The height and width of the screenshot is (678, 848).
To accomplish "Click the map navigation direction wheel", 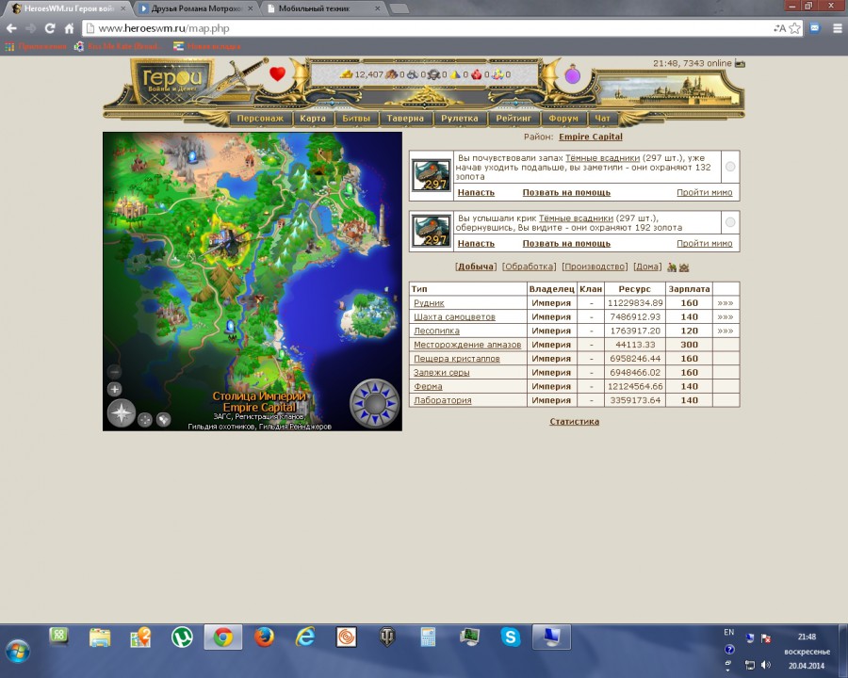I will coord(375,404).
